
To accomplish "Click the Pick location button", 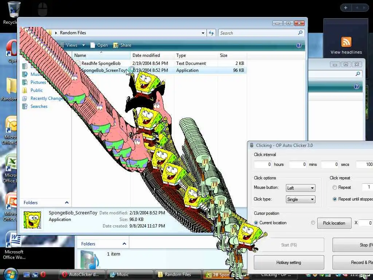I will (x=334, y=223).
